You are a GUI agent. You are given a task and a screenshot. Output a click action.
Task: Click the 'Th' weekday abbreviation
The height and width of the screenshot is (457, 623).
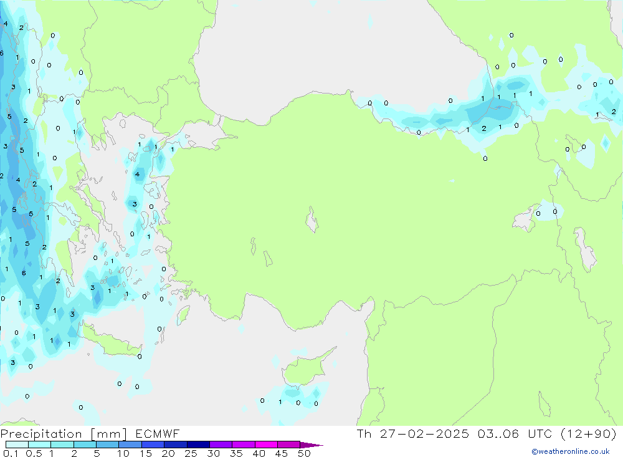[x=364, y=434]
